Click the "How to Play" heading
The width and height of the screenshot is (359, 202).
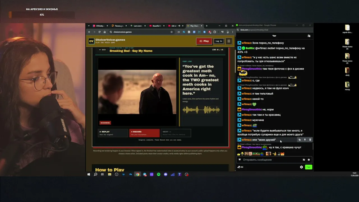110,170
